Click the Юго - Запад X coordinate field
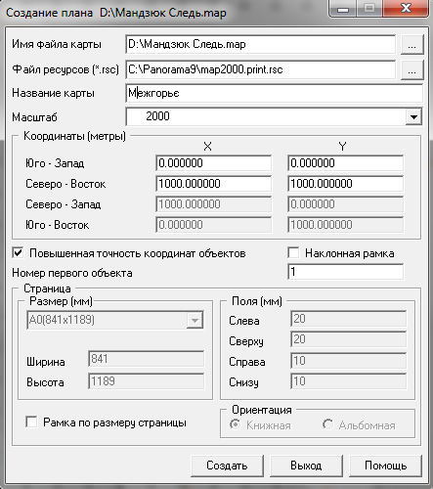Screen dimensions: 433x489 [x=213, y=163]
